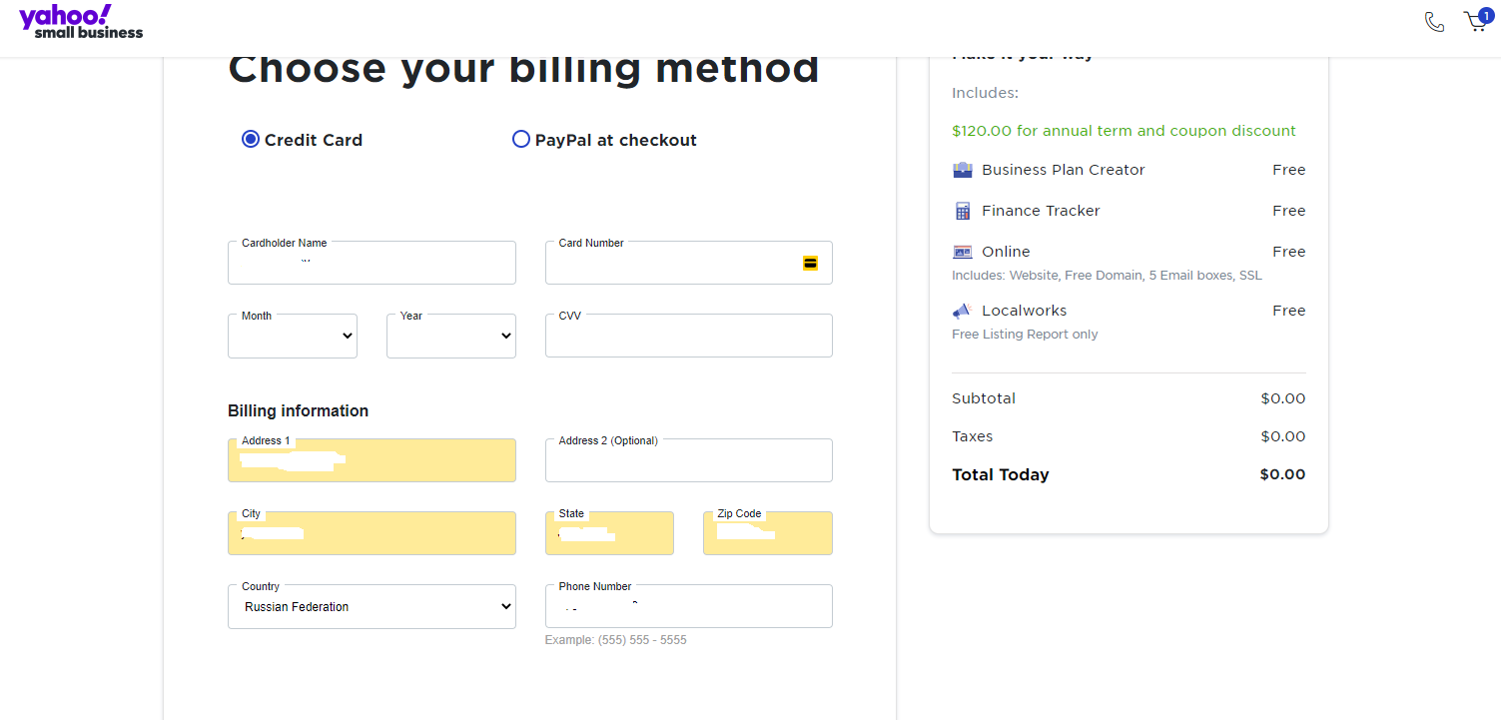
Task: Click the Credit Card label text
Action: (x=314, y=140)
